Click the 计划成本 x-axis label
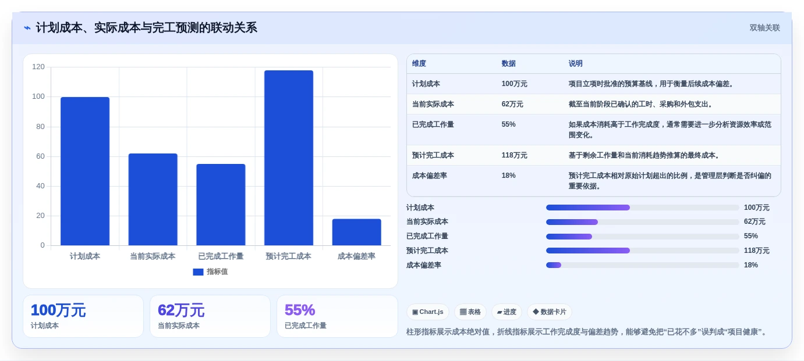Image resolution: width=804 pixels, height=361 pixels. [85, 256]
